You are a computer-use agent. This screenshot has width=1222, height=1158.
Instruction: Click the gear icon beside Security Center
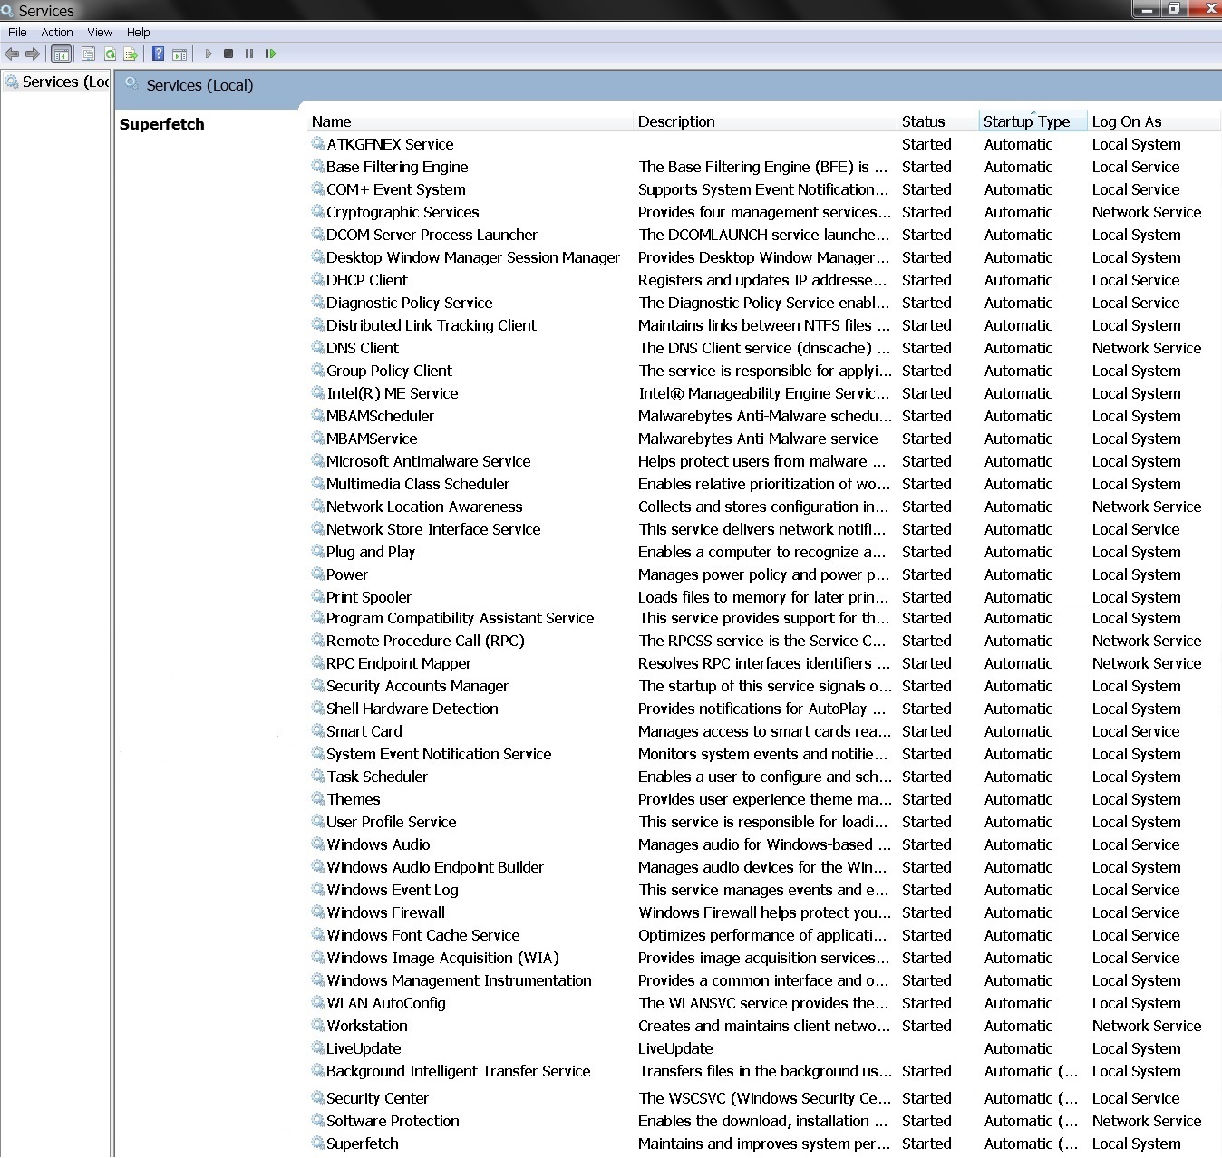[x=318, y=1097]
